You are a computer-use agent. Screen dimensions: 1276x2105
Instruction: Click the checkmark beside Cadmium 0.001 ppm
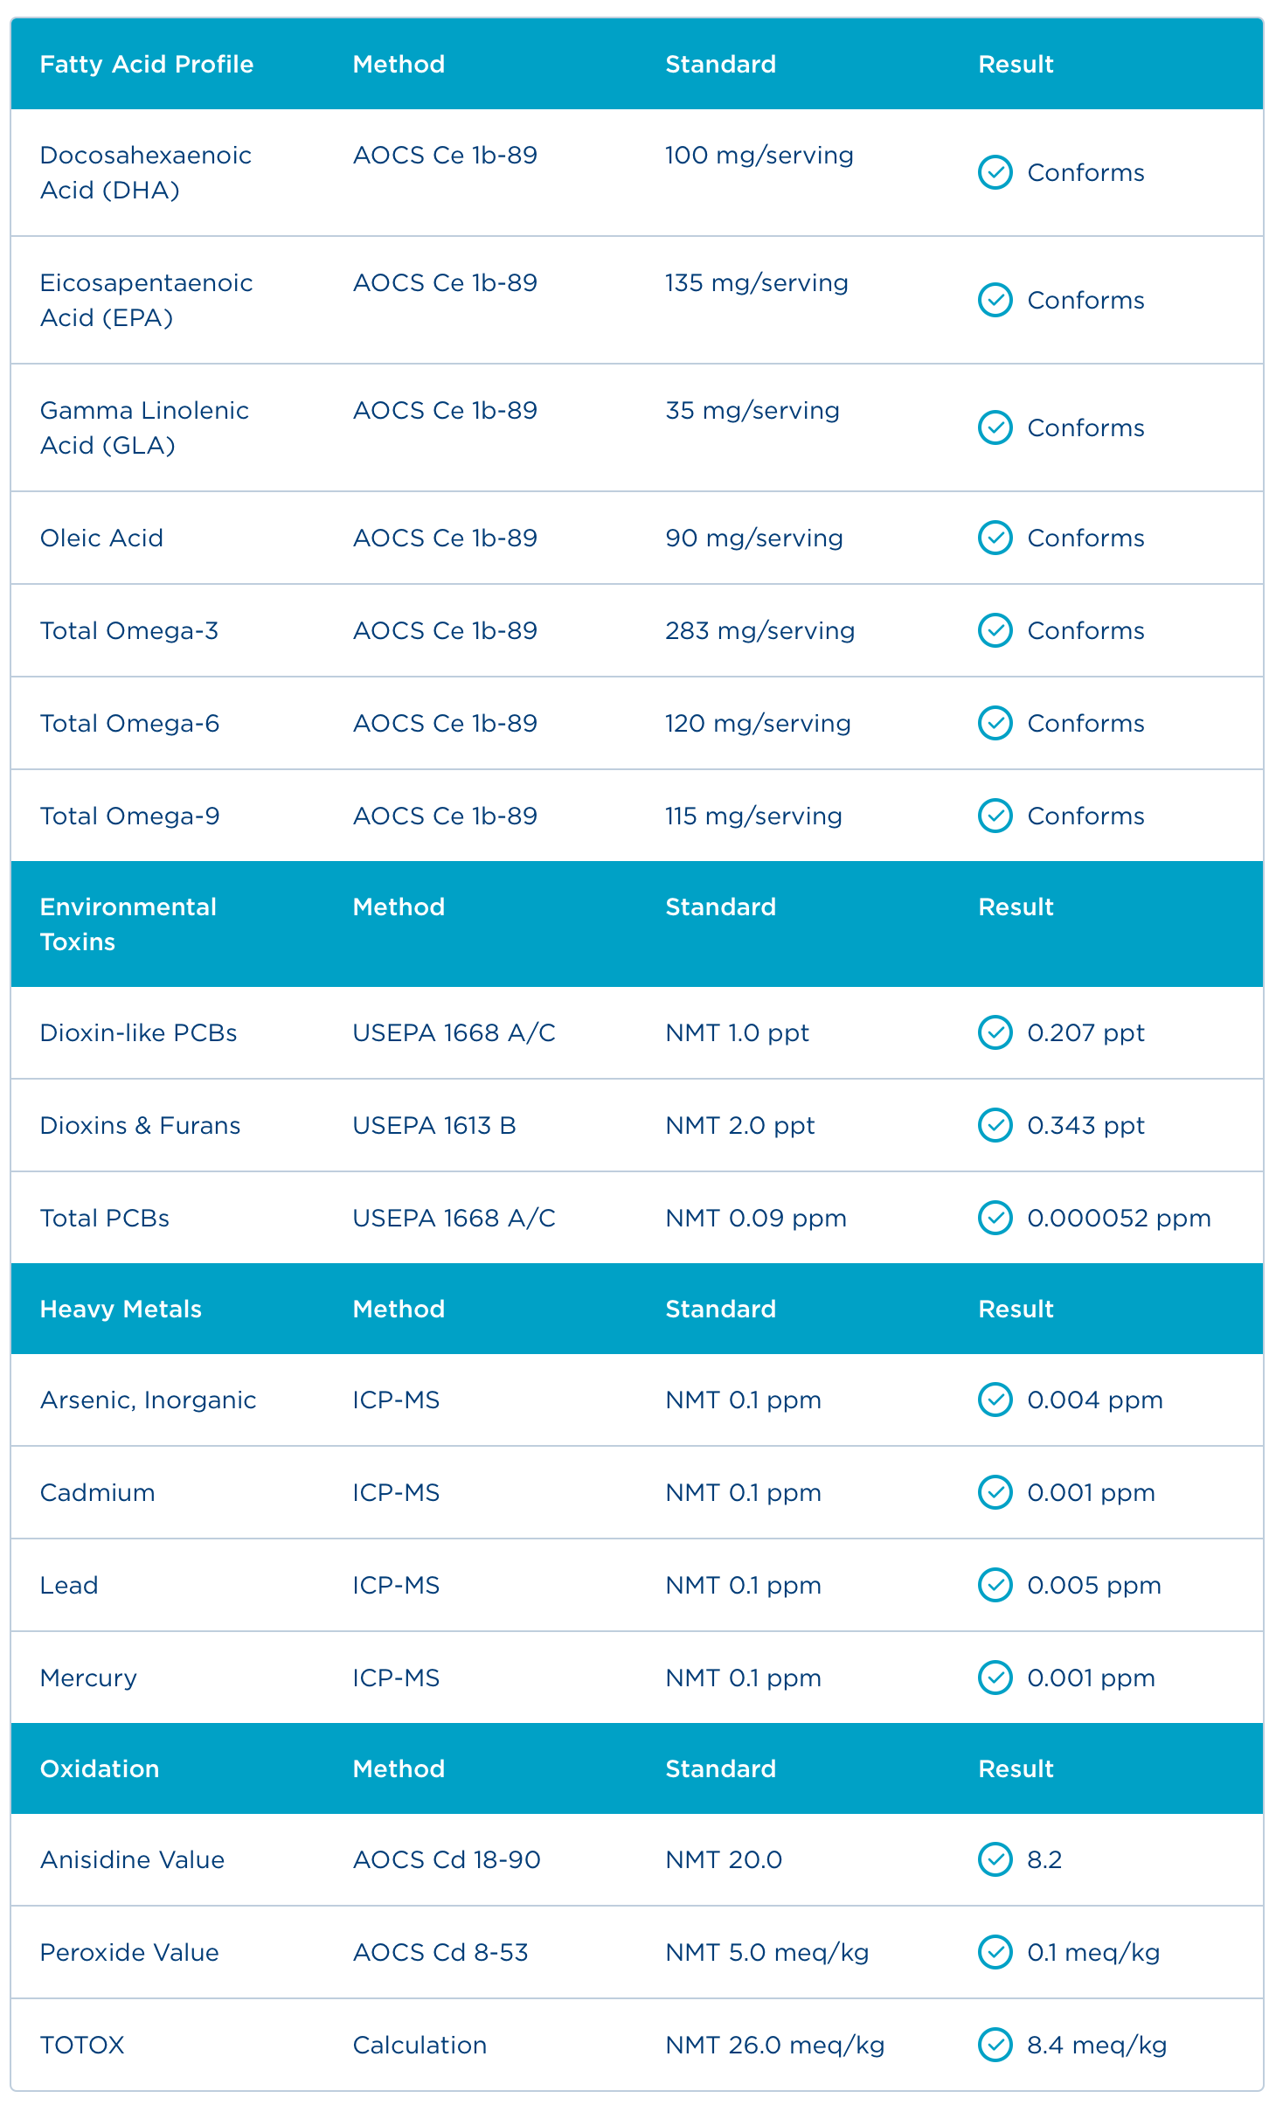point(995,1492)
